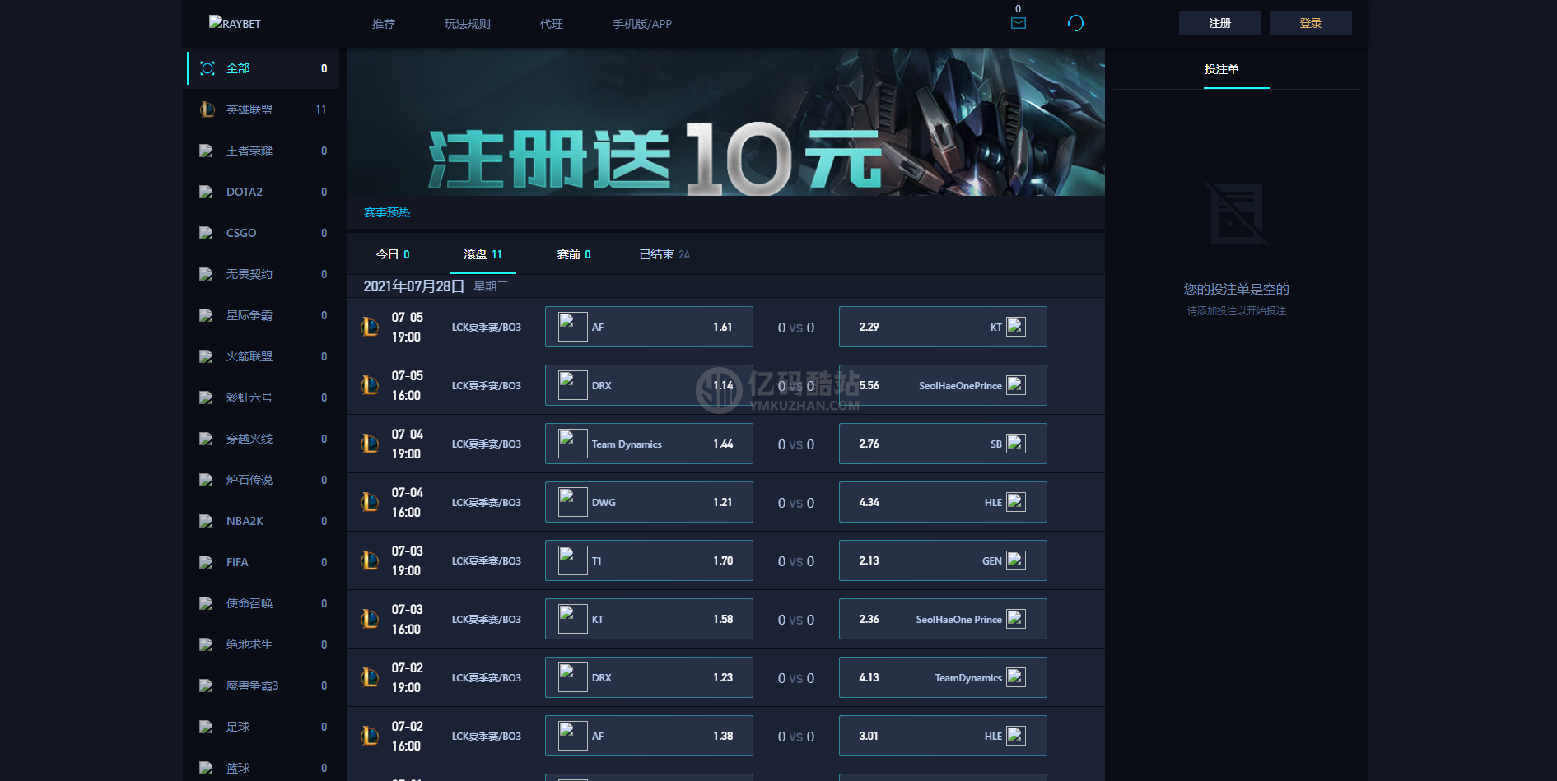
Task: Switch to the 滚盘 tab
Action: coord(483,254)
